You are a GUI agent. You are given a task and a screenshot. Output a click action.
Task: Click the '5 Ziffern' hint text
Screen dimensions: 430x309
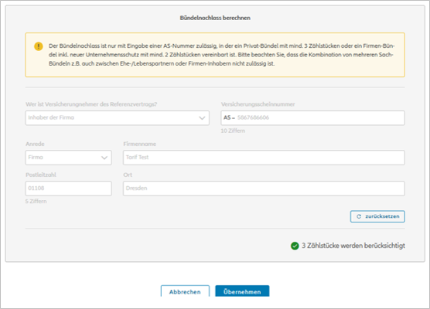[x=36, y=202]
